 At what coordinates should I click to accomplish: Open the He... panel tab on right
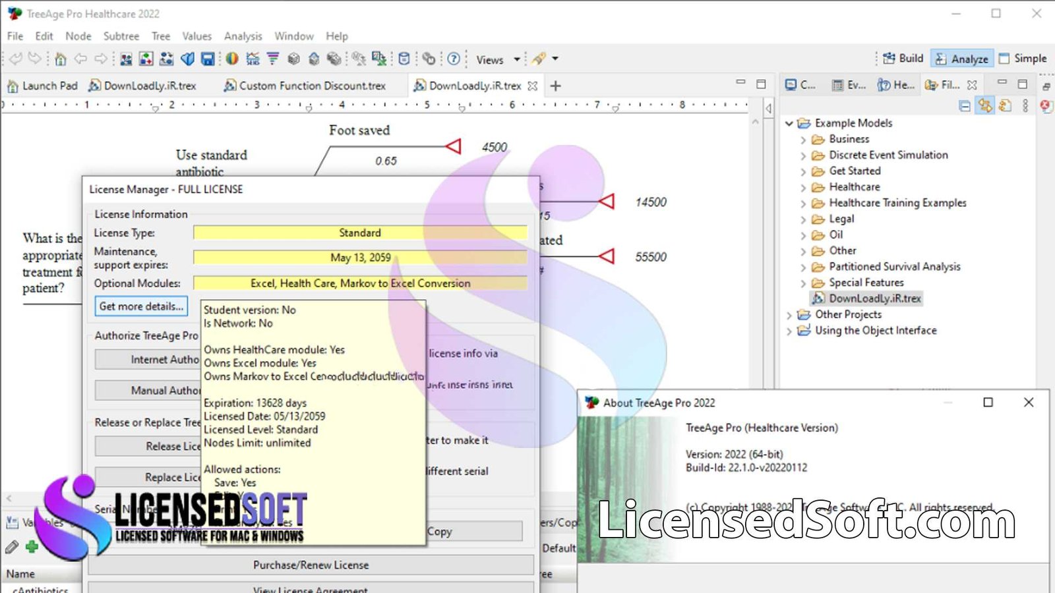[896, 85]
